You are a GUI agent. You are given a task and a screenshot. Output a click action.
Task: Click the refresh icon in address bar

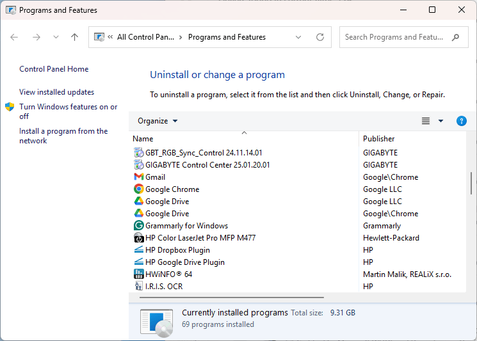(320, 37)
